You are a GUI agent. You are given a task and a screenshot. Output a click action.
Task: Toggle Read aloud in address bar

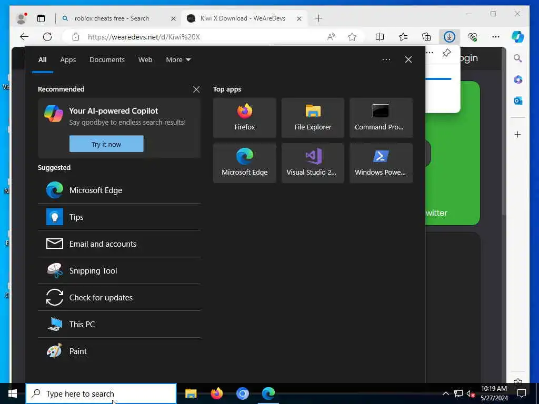[331, 37]
